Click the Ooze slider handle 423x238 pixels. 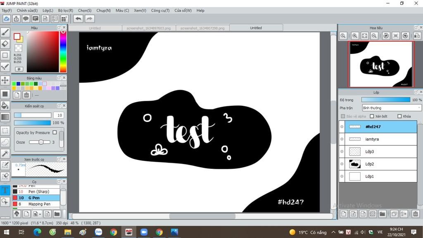coord(41,142)
